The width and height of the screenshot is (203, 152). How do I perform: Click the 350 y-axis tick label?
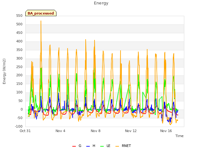[x=19, y=50]
